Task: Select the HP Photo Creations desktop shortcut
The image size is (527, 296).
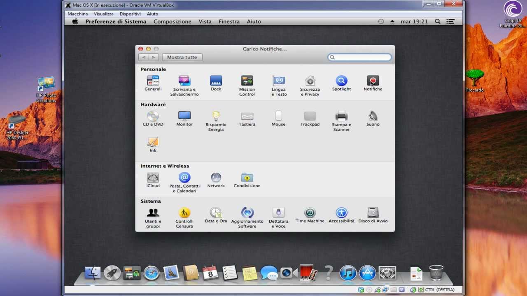Action: click(x=46, y=90)
